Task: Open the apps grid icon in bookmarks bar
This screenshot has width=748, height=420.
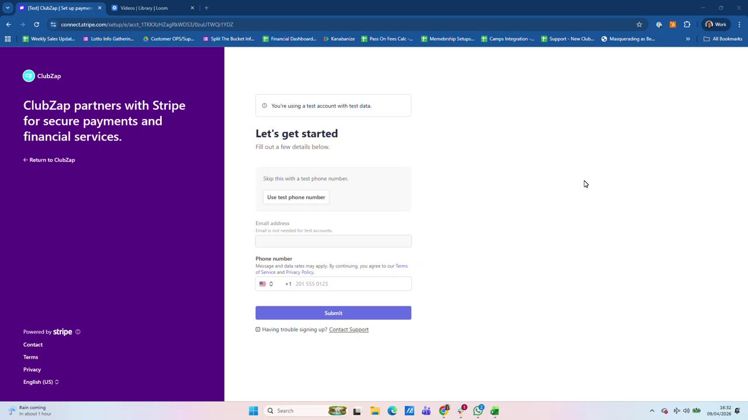Action: click(8, 39)
